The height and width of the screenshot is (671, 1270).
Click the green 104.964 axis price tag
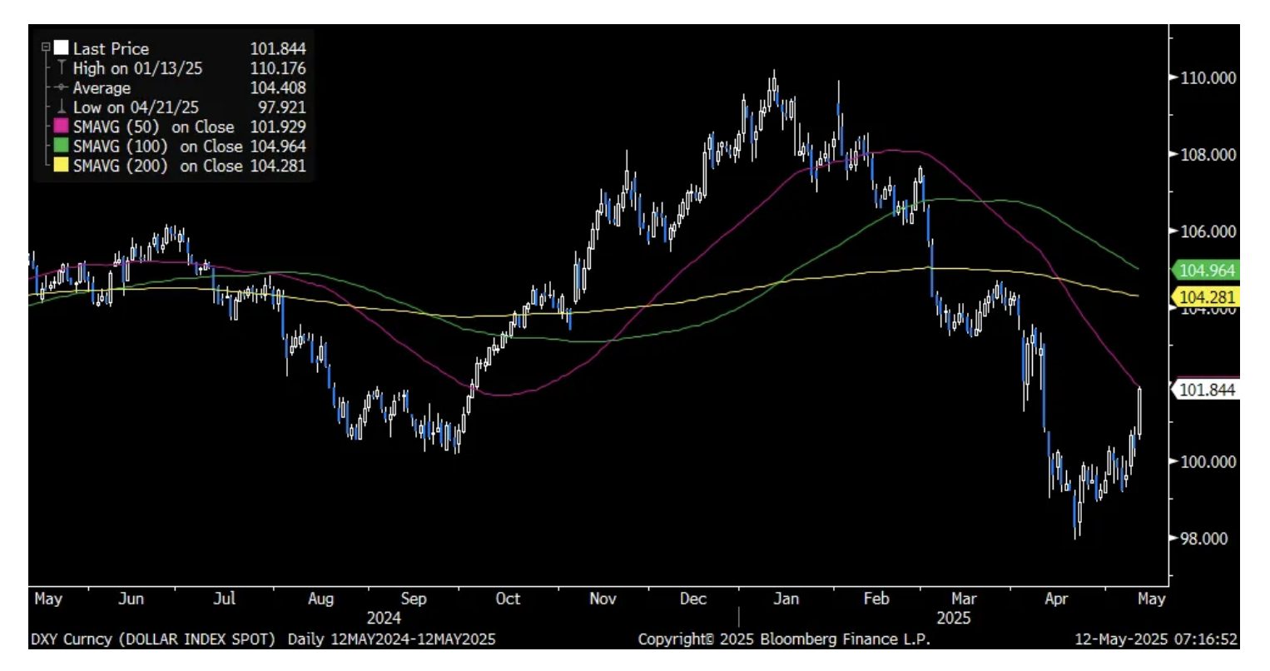point(1207,271)
